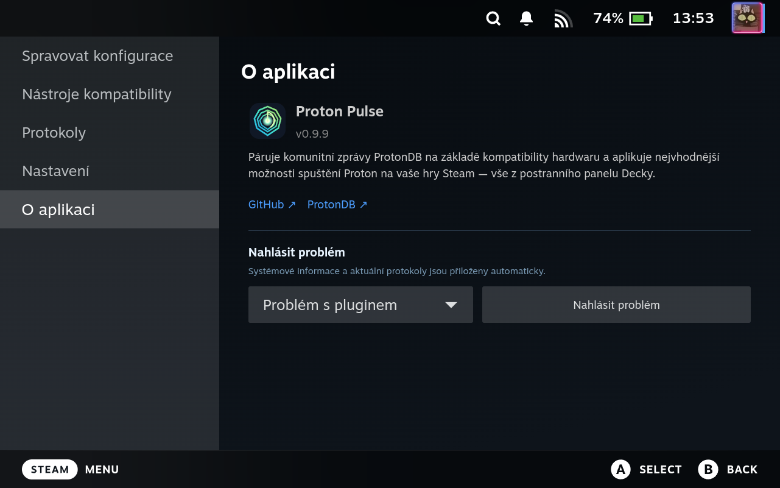This screenshot has width=780, height=488.
Task: Open the ProtonDB link
Action: 337,205
